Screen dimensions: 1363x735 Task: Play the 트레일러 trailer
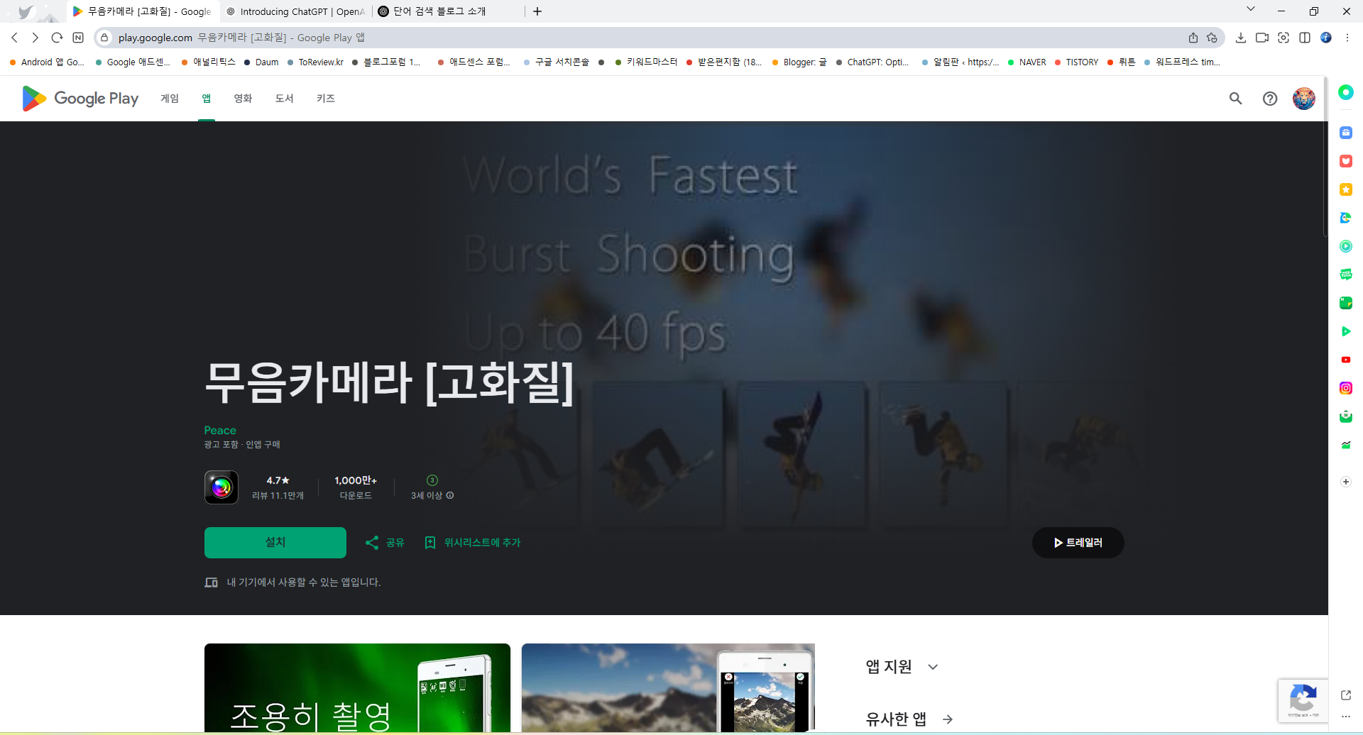click(1078, 542)
